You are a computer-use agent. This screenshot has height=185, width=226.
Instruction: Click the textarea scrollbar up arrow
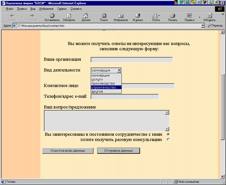(167, 112)
